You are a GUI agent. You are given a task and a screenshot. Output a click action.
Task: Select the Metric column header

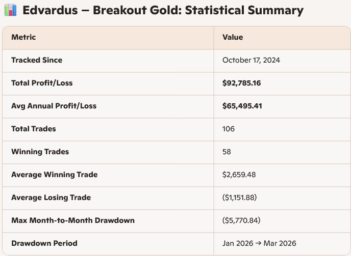tap(23, 37)
